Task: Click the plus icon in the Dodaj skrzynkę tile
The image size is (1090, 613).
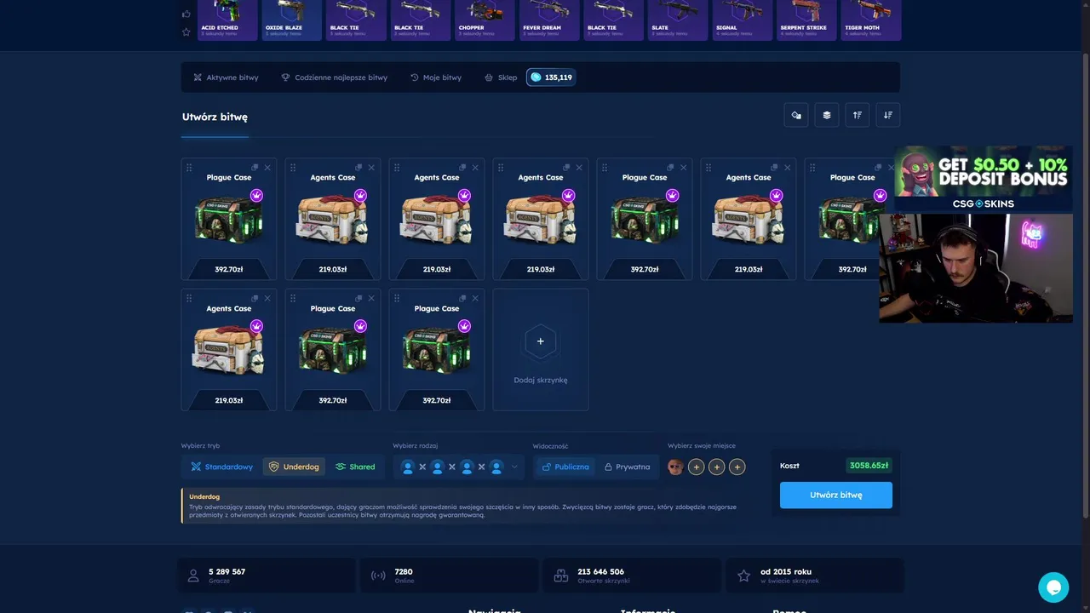Action: [540, 341]
